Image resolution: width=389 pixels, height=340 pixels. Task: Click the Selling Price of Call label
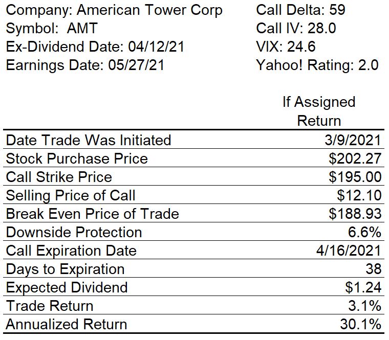[x=71, y=195]
